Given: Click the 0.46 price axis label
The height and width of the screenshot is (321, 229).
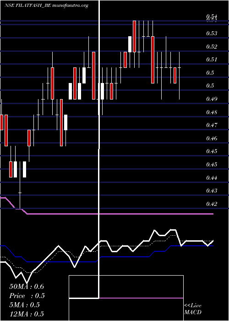Looking at the screenshot, I should [x=212, y=138].
